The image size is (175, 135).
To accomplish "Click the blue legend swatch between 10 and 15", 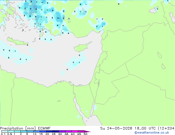I will pyautogui.click(x=37, y=131).
